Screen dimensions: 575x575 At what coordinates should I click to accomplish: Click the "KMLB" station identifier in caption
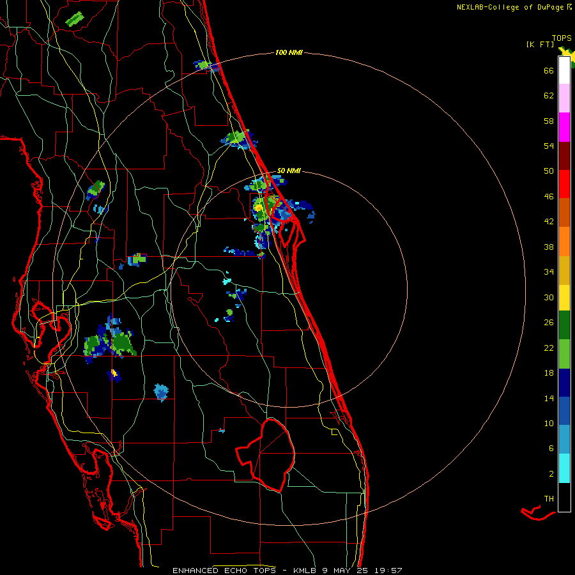[304, 571]
